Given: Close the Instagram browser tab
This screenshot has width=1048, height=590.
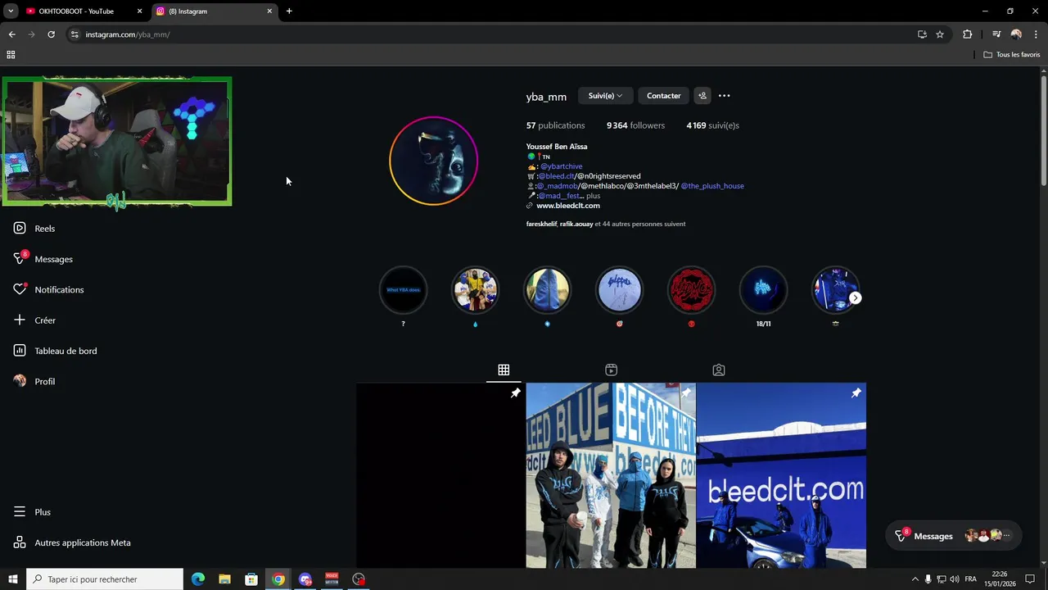Looking at the screenshot, I should [x=269, y=11].
